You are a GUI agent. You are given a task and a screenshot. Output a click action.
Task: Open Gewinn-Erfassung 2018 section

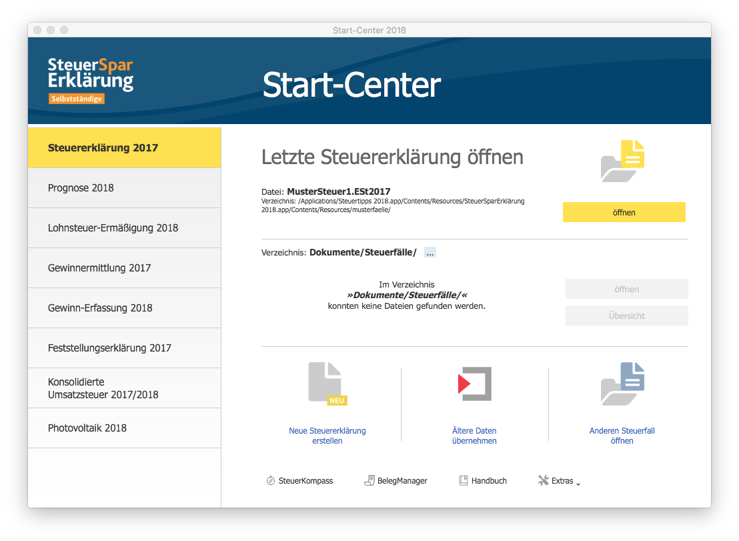tap(125, 308)
